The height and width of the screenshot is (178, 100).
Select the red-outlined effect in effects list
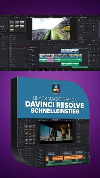pos(17,48)
